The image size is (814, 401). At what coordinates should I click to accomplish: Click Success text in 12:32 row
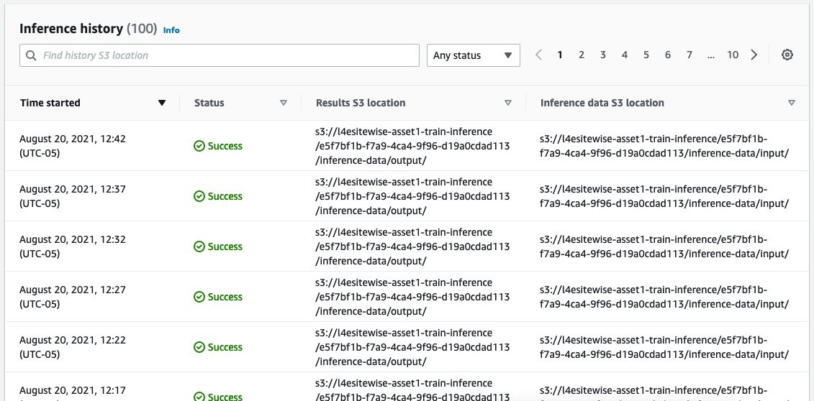[225, 246]
